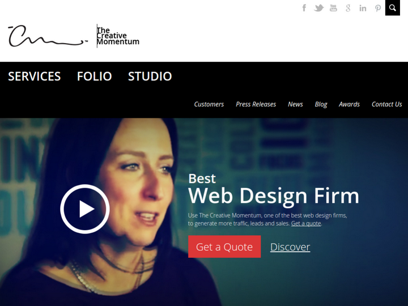Open Press Releases link
Viewport: 408px width, 306px height.
[x=256, y=104]
